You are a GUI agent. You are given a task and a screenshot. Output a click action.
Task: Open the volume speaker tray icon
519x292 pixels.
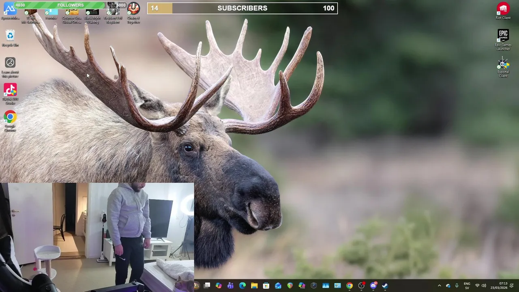click(484, 286)
